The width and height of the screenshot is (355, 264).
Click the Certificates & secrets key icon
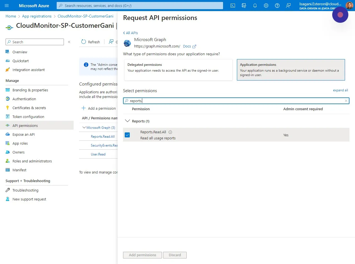7,108
